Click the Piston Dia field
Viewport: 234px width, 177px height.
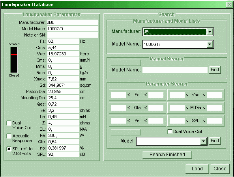[x=63, y=91]
